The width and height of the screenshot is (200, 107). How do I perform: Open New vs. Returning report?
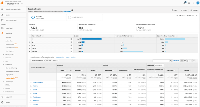point(11,68)
